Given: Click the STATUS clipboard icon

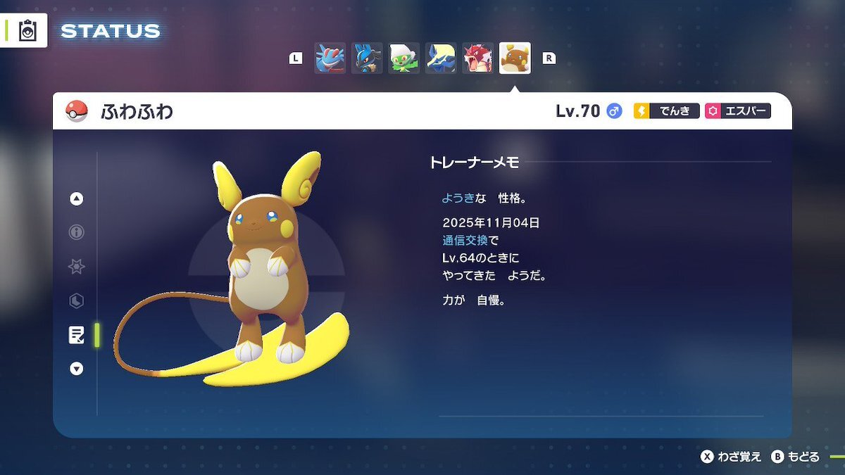Looking at the screenshot, I should (27, 31).
